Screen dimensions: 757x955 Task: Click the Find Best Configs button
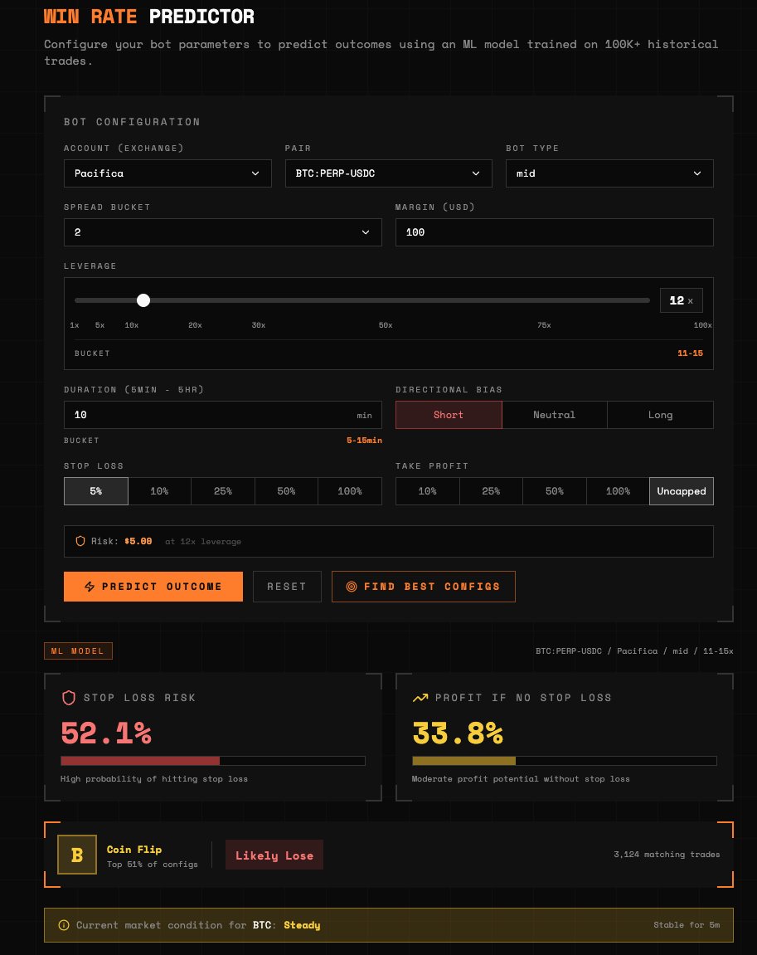tap(424, 587)
